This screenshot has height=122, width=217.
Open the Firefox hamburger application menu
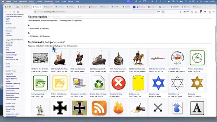[x=214, y=12]
